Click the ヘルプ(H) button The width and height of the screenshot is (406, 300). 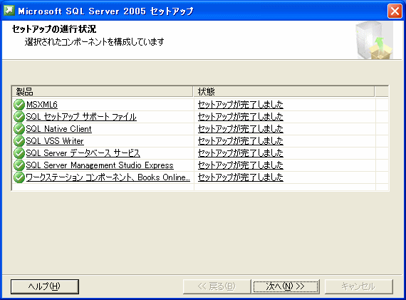[x=45, y=286]
